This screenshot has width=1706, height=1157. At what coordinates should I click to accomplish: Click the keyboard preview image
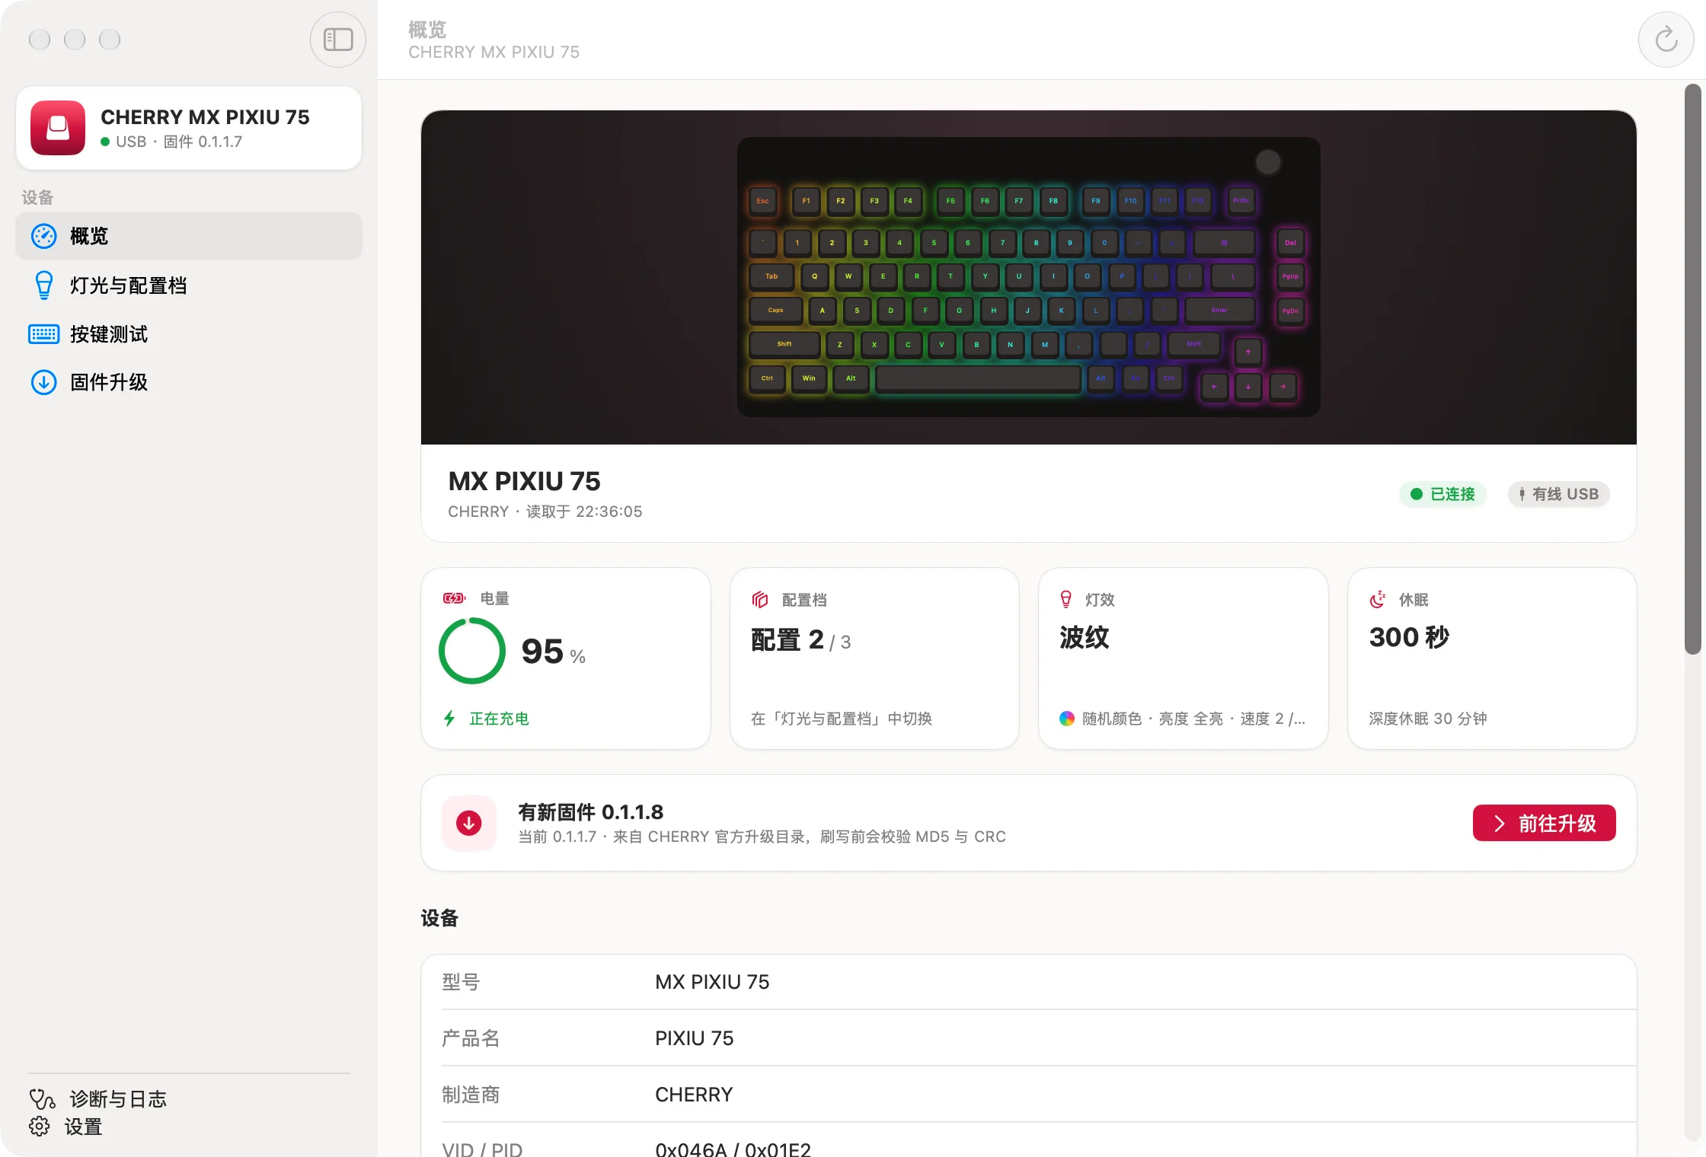[x=1028, y=277]
